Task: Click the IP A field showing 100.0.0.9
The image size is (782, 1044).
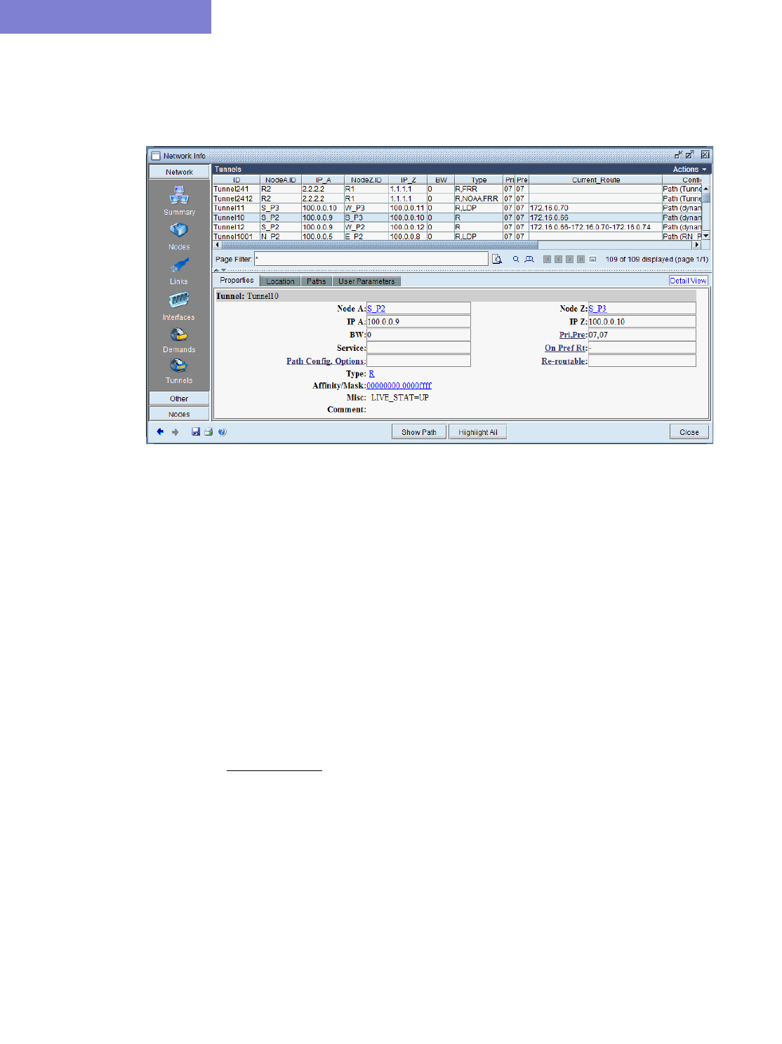Action: pos(418,322)
